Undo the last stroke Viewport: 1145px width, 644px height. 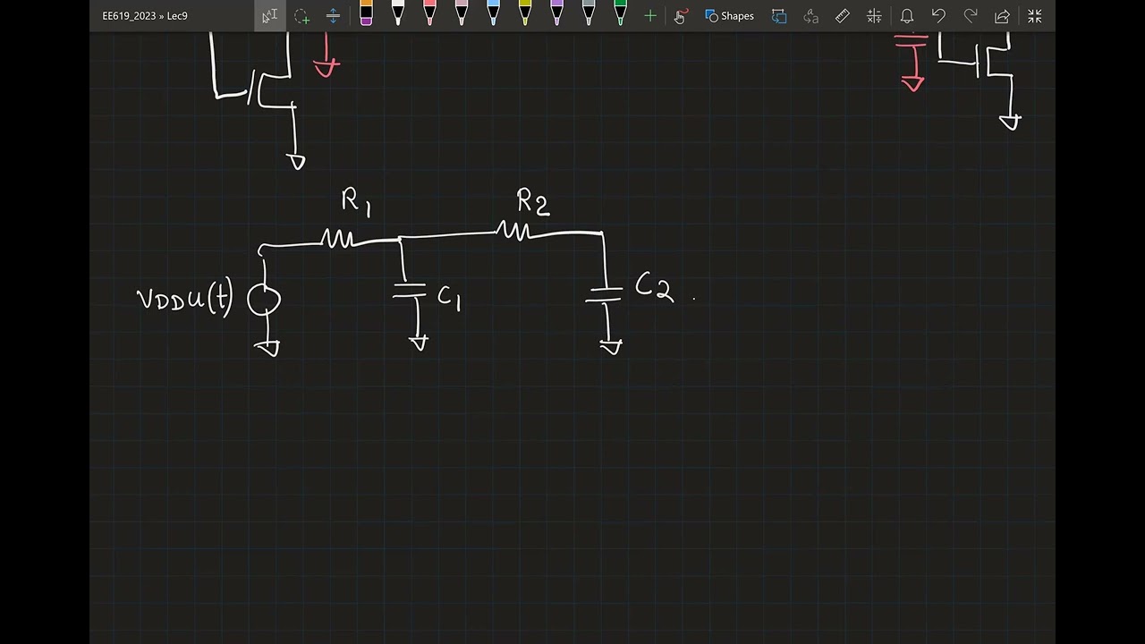938,15
